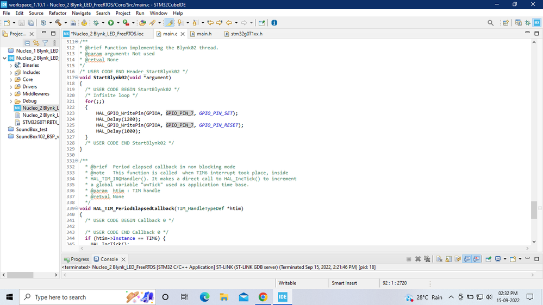The height and width of the screenshot is (305, 543).
Task: Open the Window menu
Action: click(158, 13)
